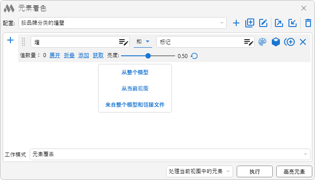Delete configuration with the trash icon

308,23
